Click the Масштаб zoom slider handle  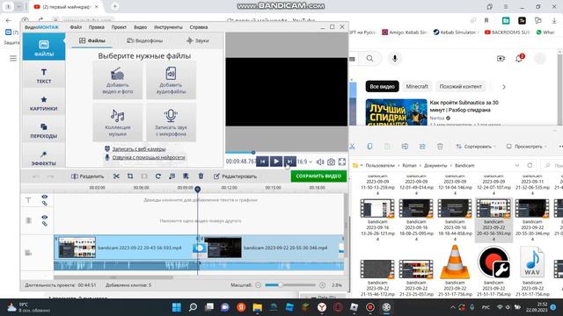281,285
